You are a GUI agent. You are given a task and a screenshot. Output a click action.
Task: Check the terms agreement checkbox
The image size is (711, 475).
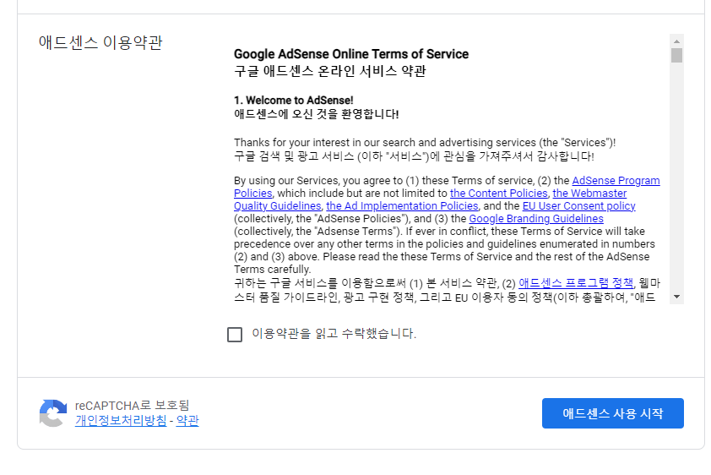point(235,335)
